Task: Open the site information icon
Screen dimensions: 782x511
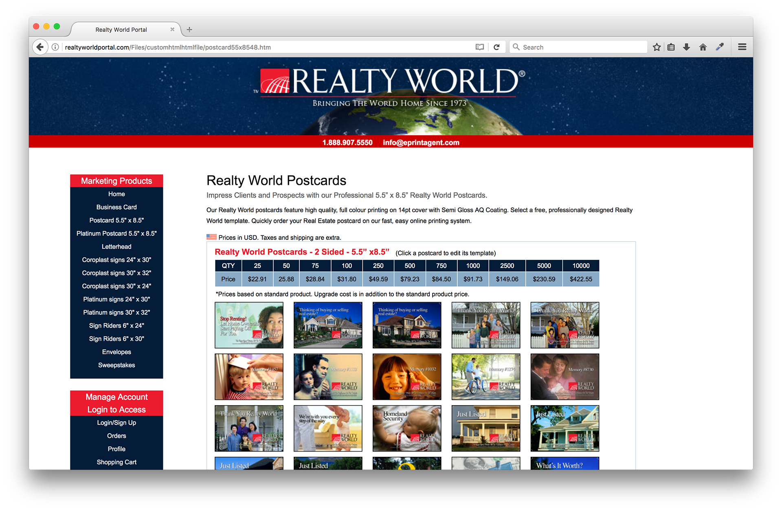Action: (x=55, y=47)
